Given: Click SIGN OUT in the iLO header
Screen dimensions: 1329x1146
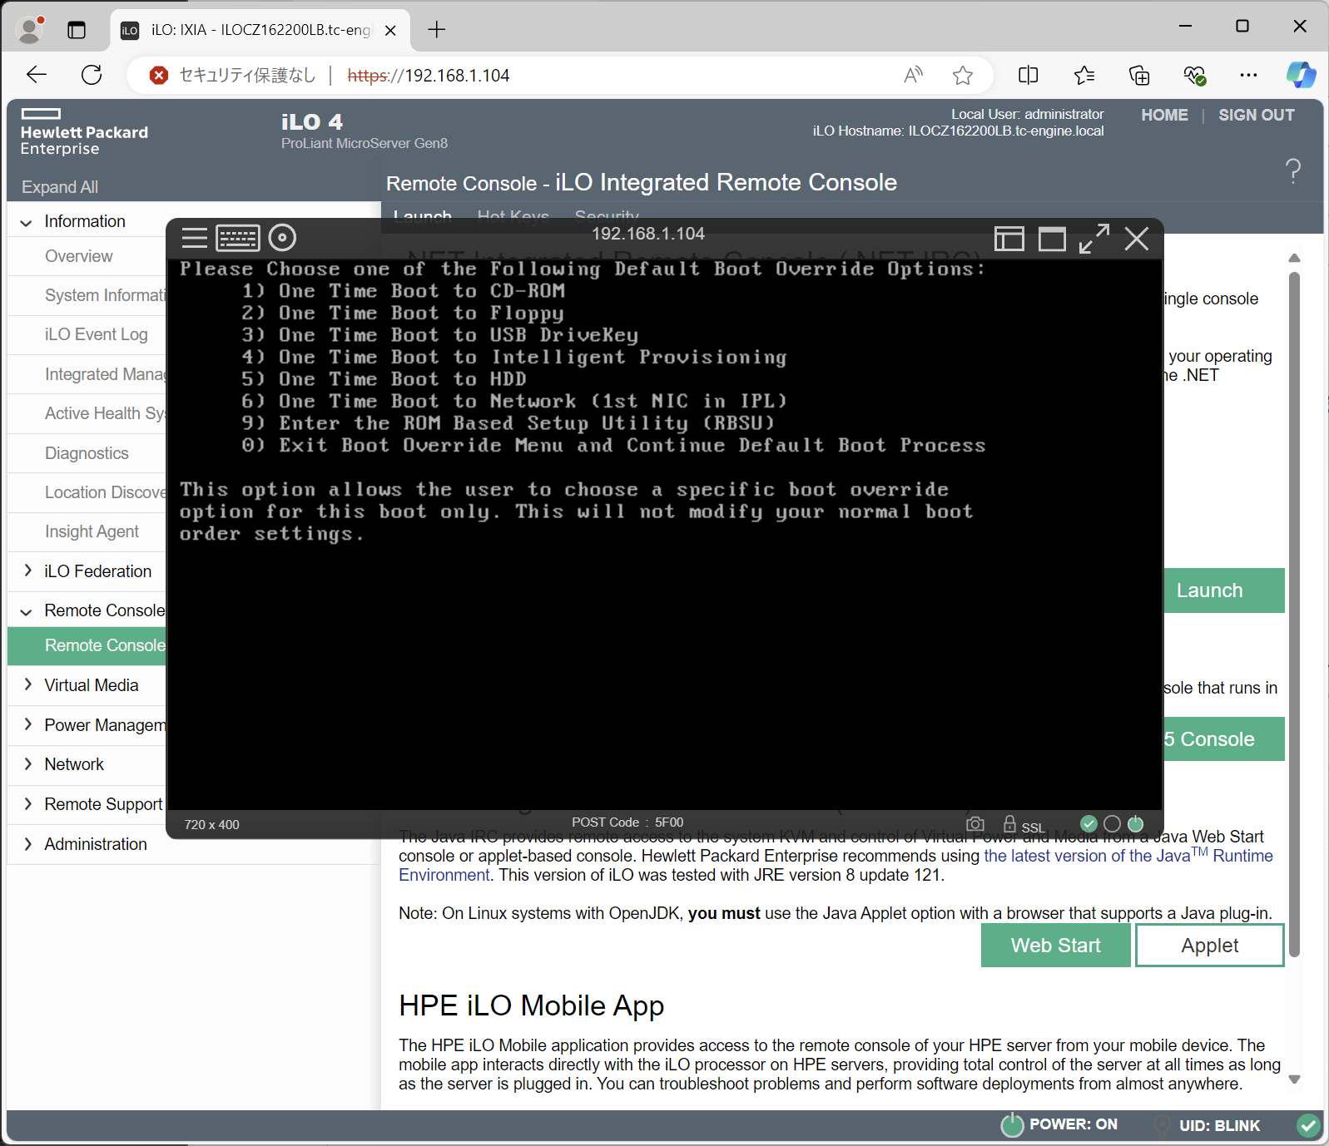Looking at the screenshot, I should coord(1257,115).
